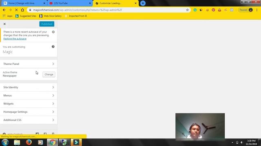261x146 pixels.
Task: Open the Additional CSS section
Action: 29,120
